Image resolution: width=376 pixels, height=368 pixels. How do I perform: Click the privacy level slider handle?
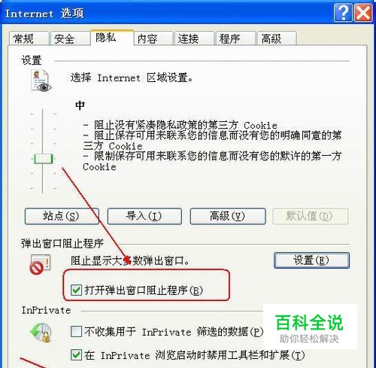click(x=44, y=159)
